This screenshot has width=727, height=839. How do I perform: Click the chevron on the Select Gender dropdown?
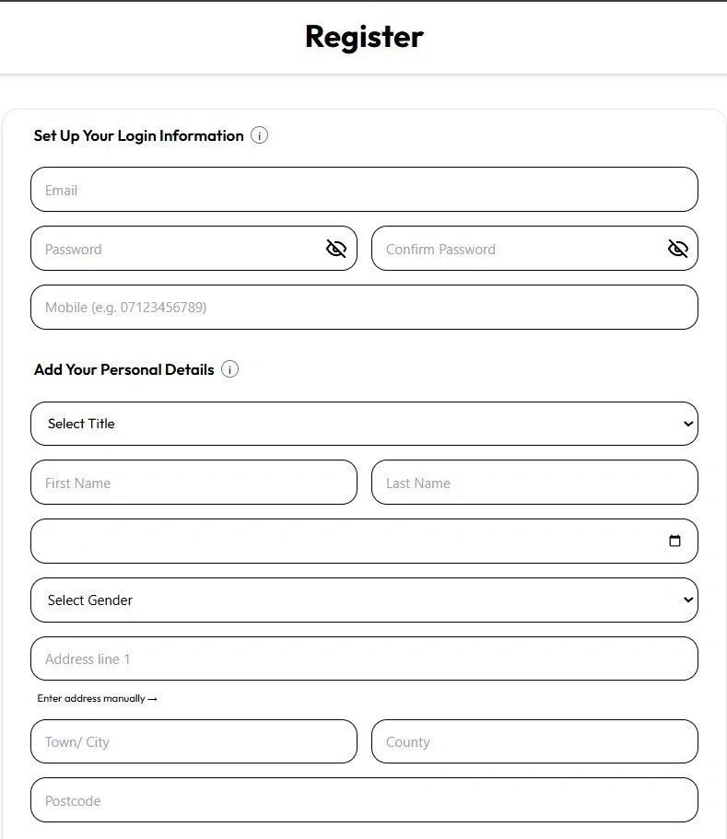(x=686, y=600)
